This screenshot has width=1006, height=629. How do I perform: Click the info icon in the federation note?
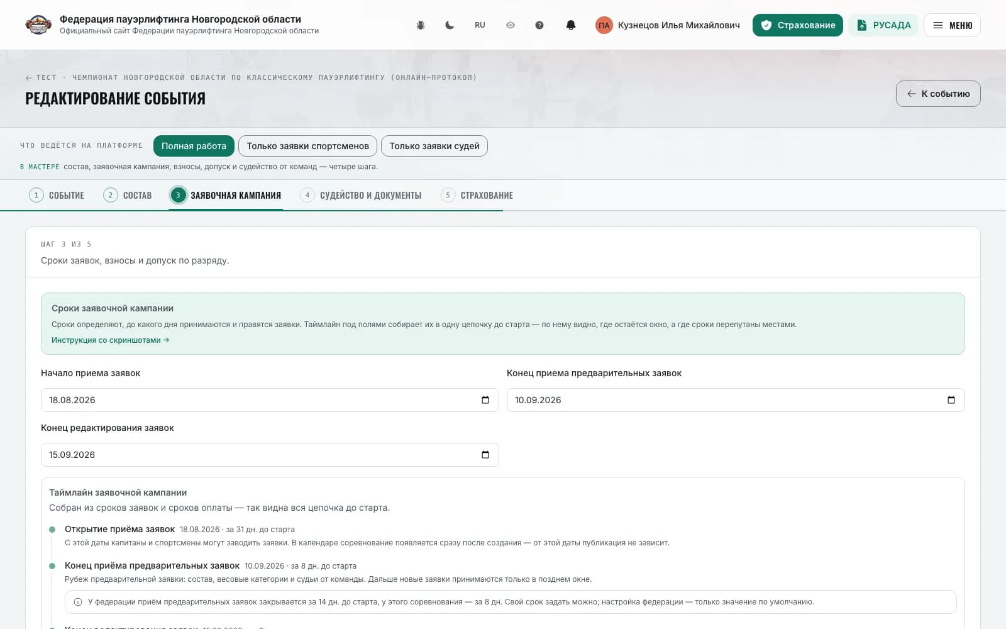(x=78, y=602)
